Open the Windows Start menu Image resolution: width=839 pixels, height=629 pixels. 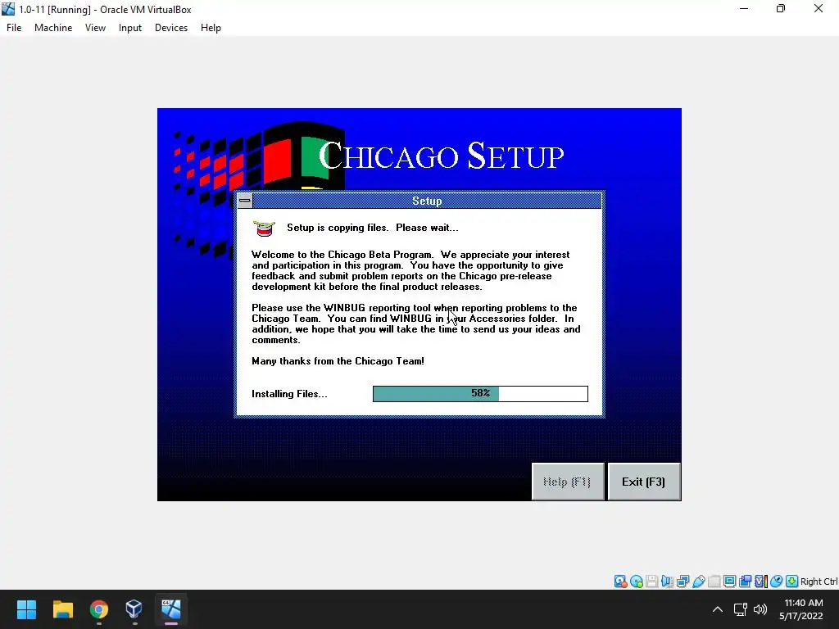click(x=26, y=609)
